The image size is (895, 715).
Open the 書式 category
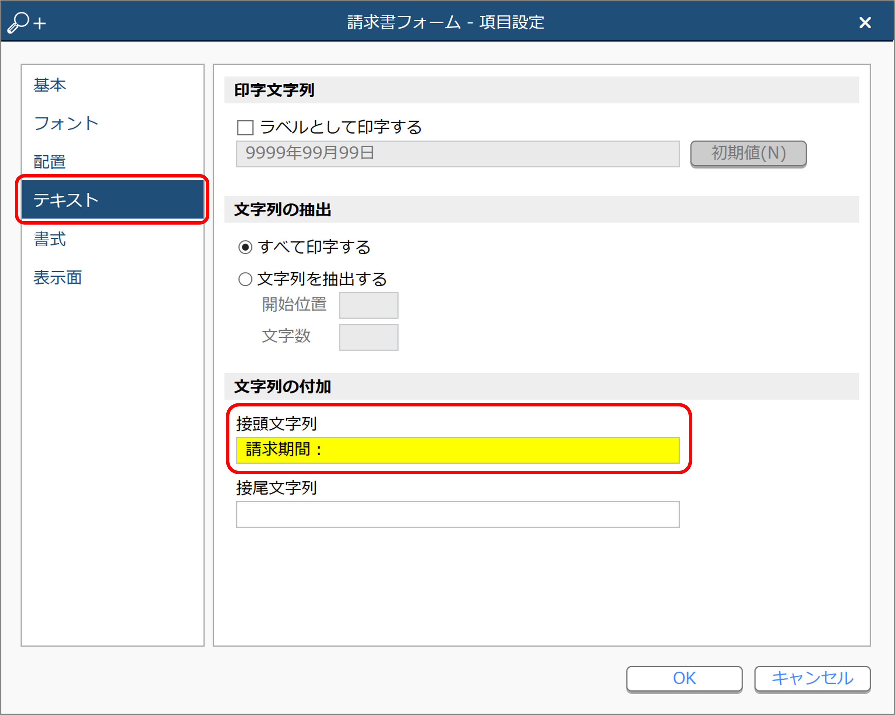click(x=112, y=238)
